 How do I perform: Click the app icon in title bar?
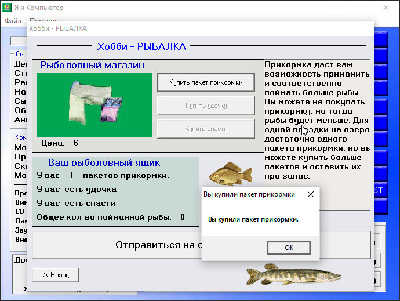tap(7, 8)
